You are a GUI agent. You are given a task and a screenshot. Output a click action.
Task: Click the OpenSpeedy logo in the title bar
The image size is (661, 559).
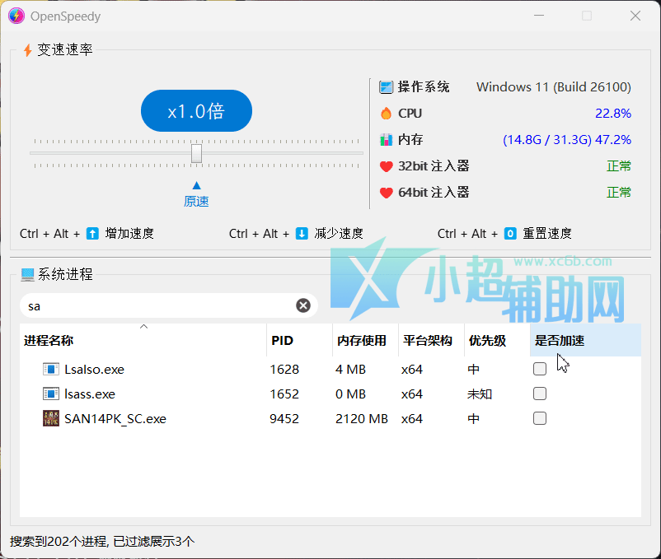16,16
